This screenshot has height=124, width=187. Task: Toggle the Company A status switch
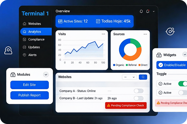click(x=139, y=91)
